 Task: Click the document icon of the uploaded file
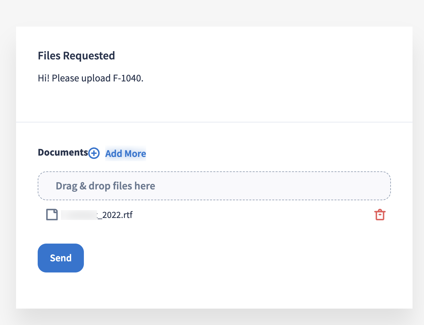tap(52, 215)
